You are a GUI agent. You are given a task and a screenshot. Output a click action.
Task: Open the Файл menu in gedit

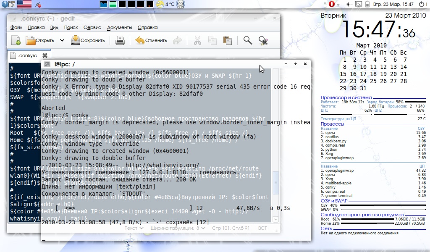16,27
